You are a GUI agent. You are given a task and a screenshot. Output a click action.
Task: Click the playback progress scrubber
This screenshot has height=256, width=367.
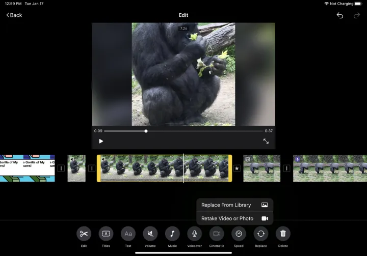[x=146, y=131]
